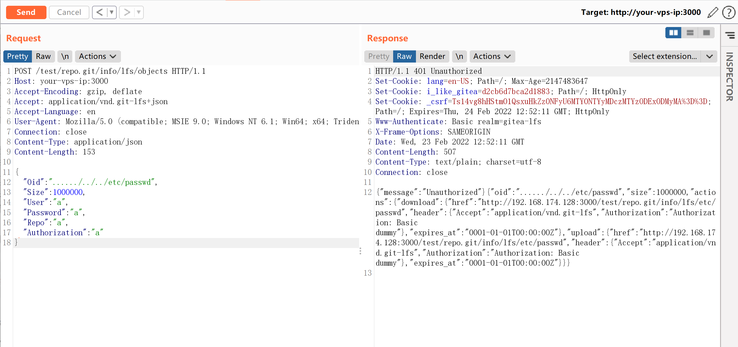Switch Request view to Raw
This screenshot has width=738, height=347.
43,56
